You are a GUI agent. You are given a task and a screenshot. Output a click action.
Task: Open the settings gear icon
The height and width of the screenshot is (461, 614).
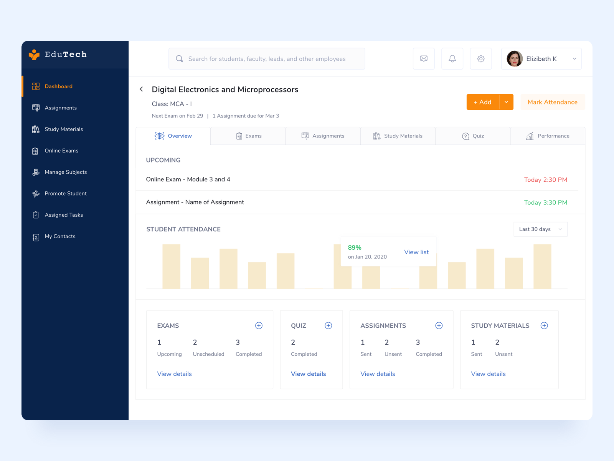tap(481, 58)
